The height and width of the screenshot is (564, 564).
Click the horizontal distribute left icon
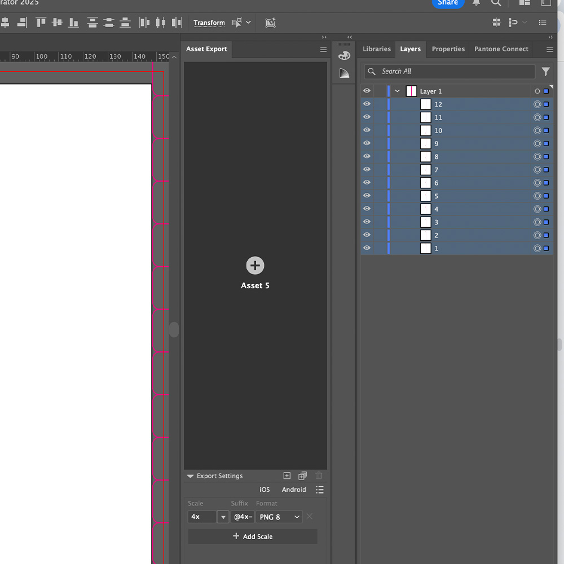coord(144,23)
